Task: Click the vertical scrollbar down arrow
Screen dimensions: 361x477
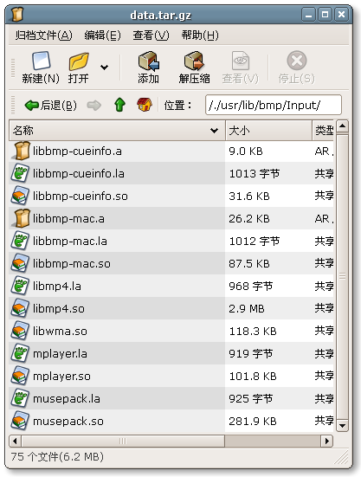Action: pos(343,425)
